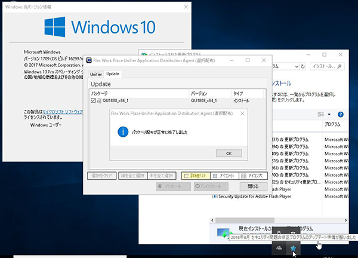Click the 選択をクリア button
The image size is (358, 258).
click(x=102, y=176)
